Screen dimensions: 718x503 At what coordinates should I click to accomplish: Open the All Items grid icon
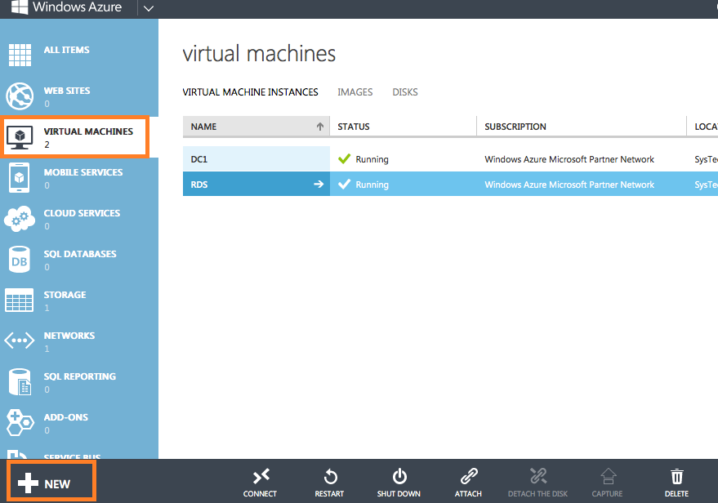click(x=20, y=56)
